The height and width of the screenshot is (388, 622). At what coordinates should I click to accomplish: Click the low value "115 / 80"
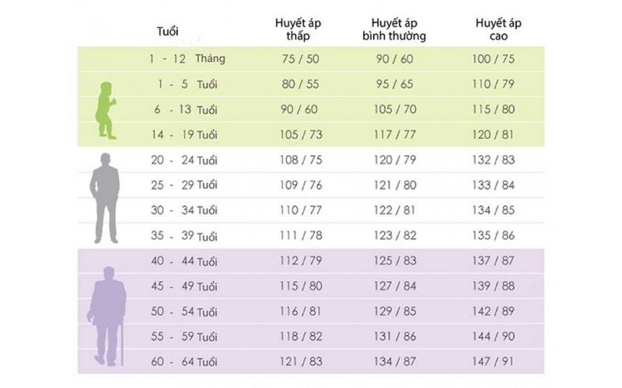coord(299,286)
